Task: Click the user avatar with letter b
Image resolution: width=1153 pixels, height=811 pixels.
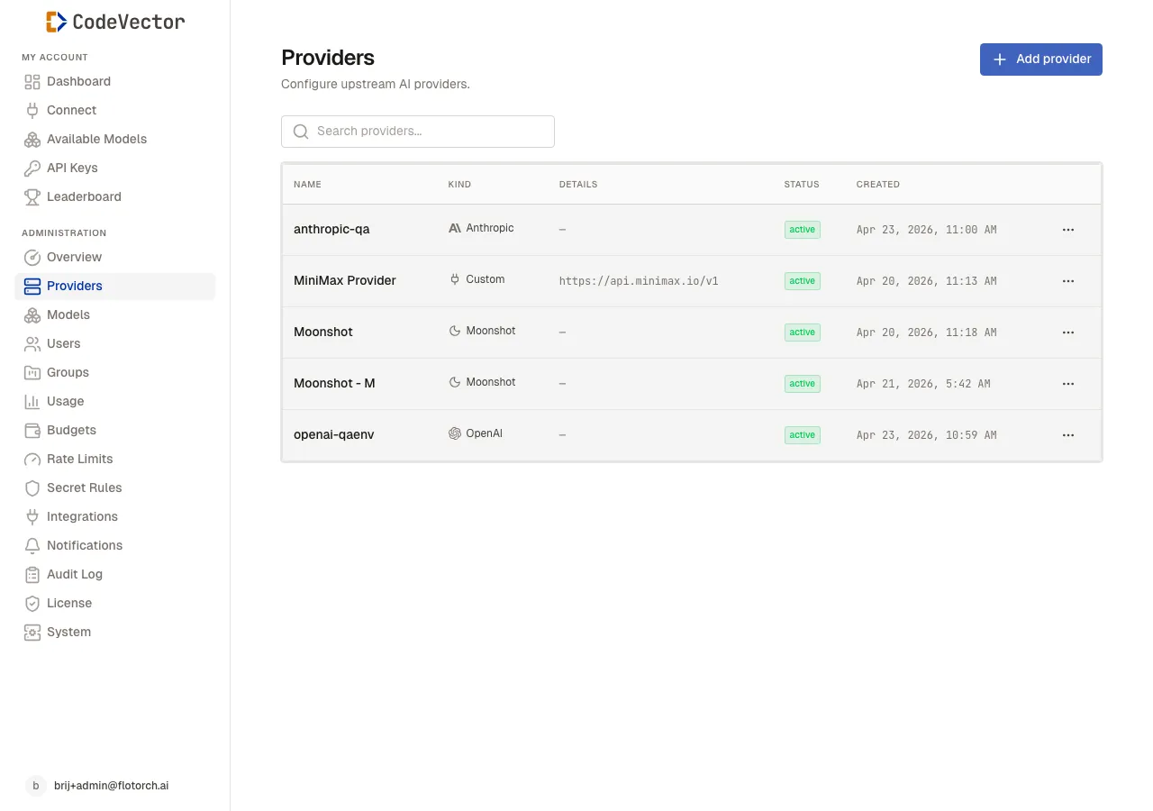Action: 35,786
